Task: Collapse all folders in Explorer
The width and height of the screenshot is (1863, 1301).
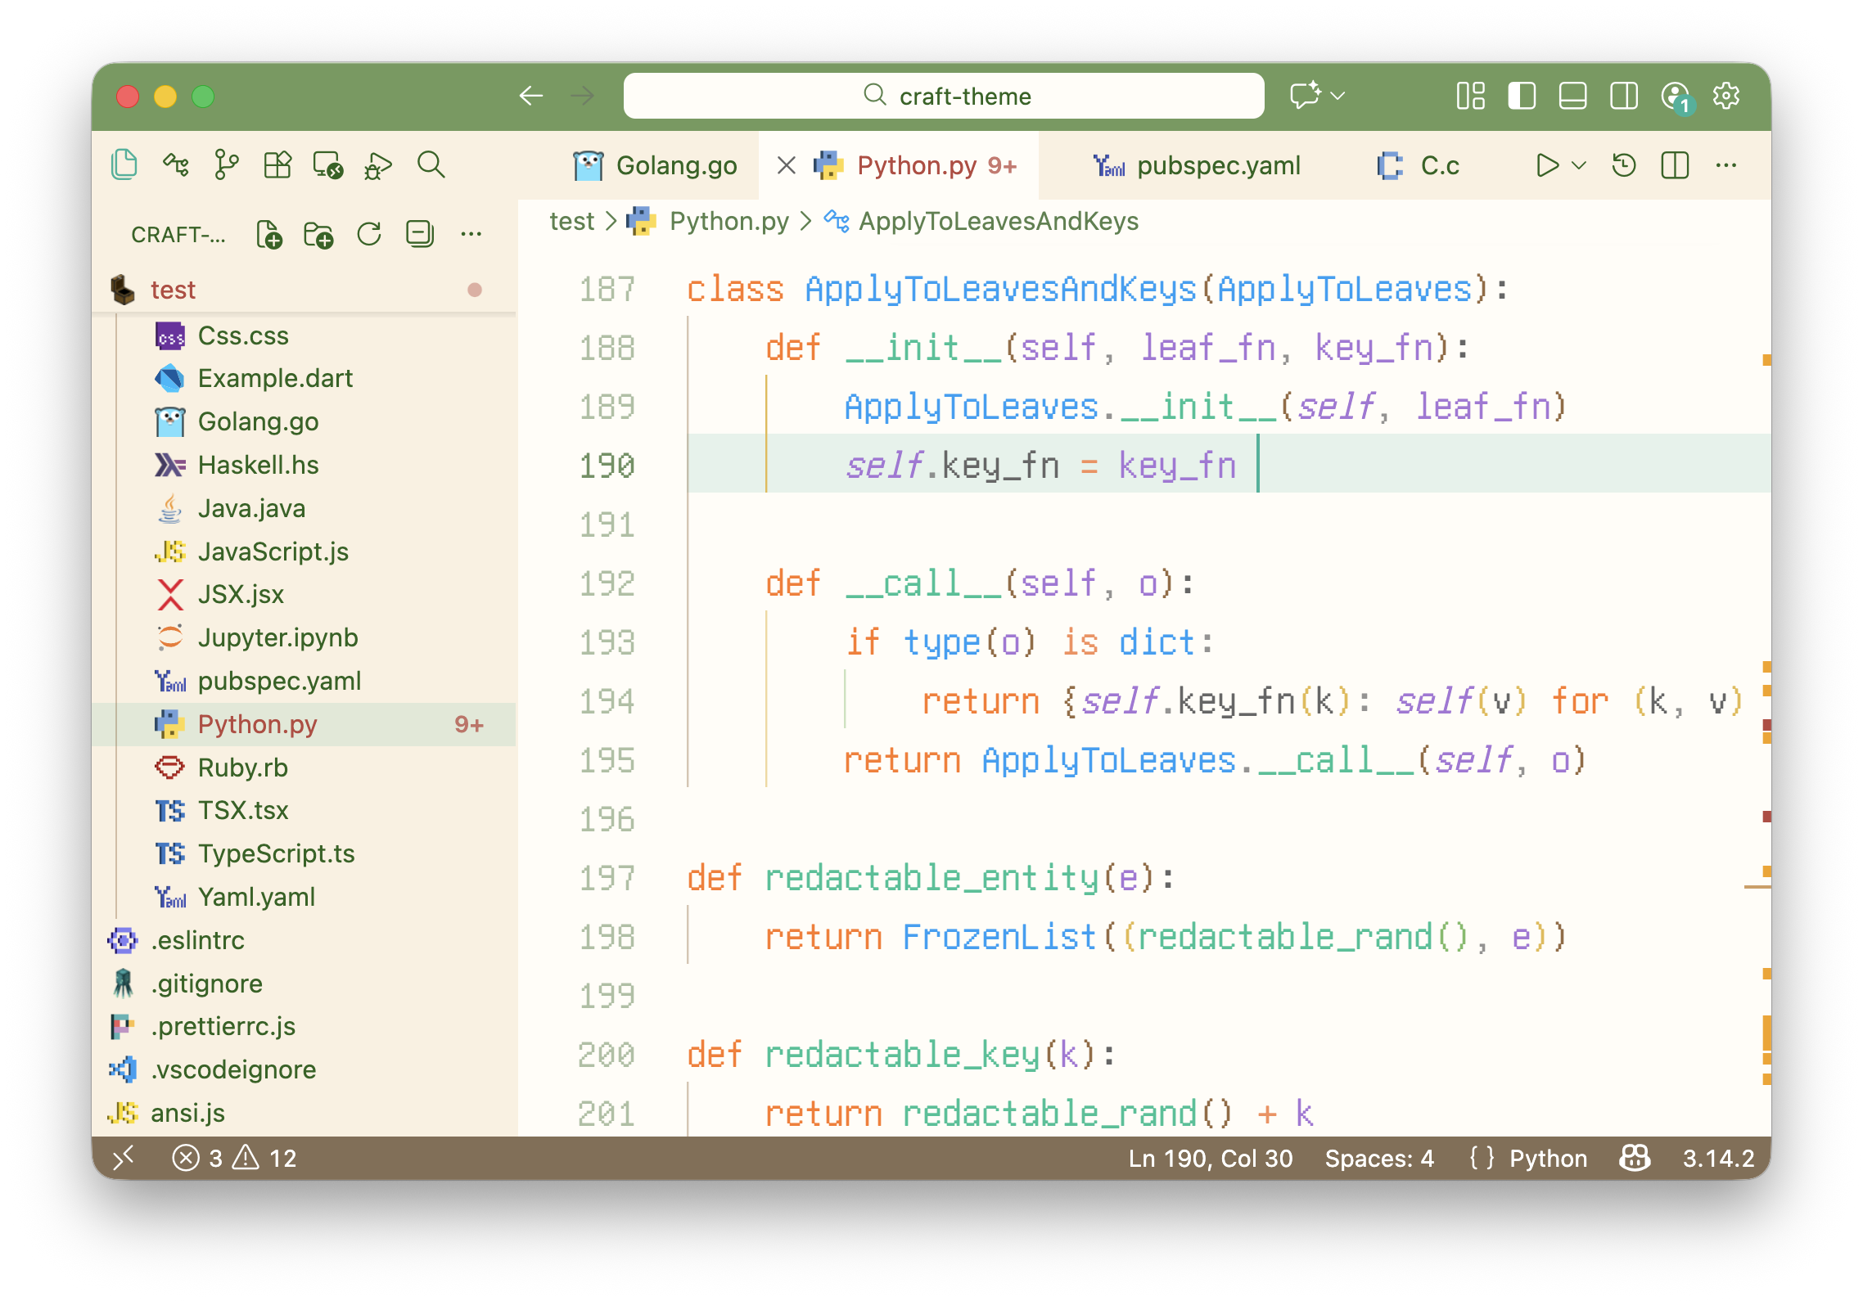Action: coord(420,235)
